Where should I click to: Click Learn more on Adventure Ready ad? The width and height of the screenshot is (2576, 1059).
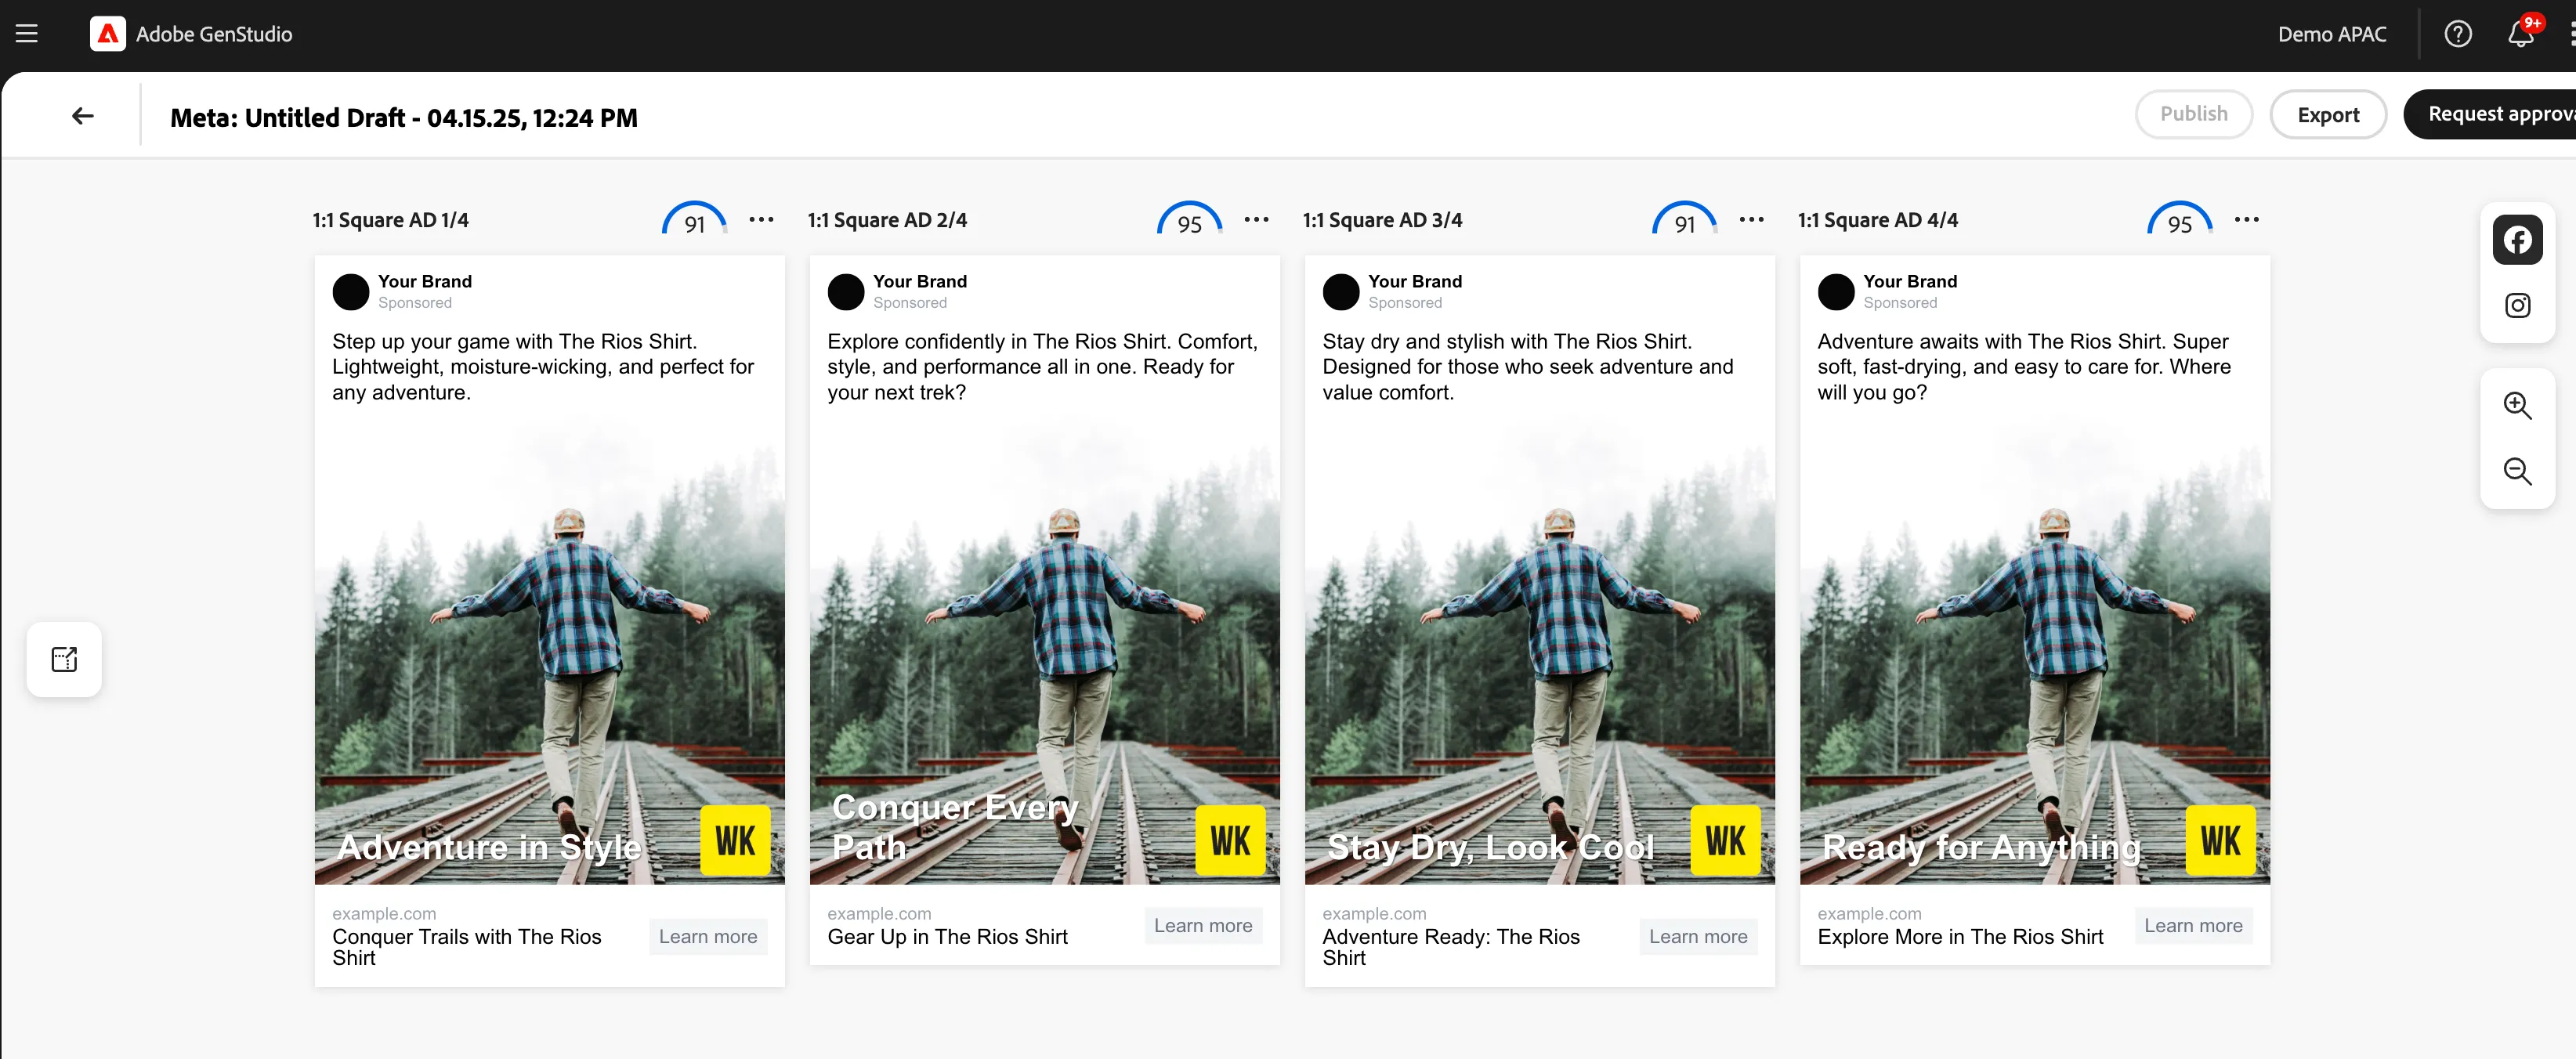coord(1698,937)
